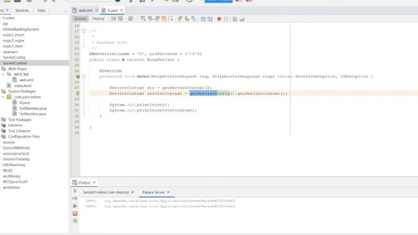Click the red Stop server icon
Image resolution: width=418 pixels, height=235 pixels.
click(x=75, y=213)
